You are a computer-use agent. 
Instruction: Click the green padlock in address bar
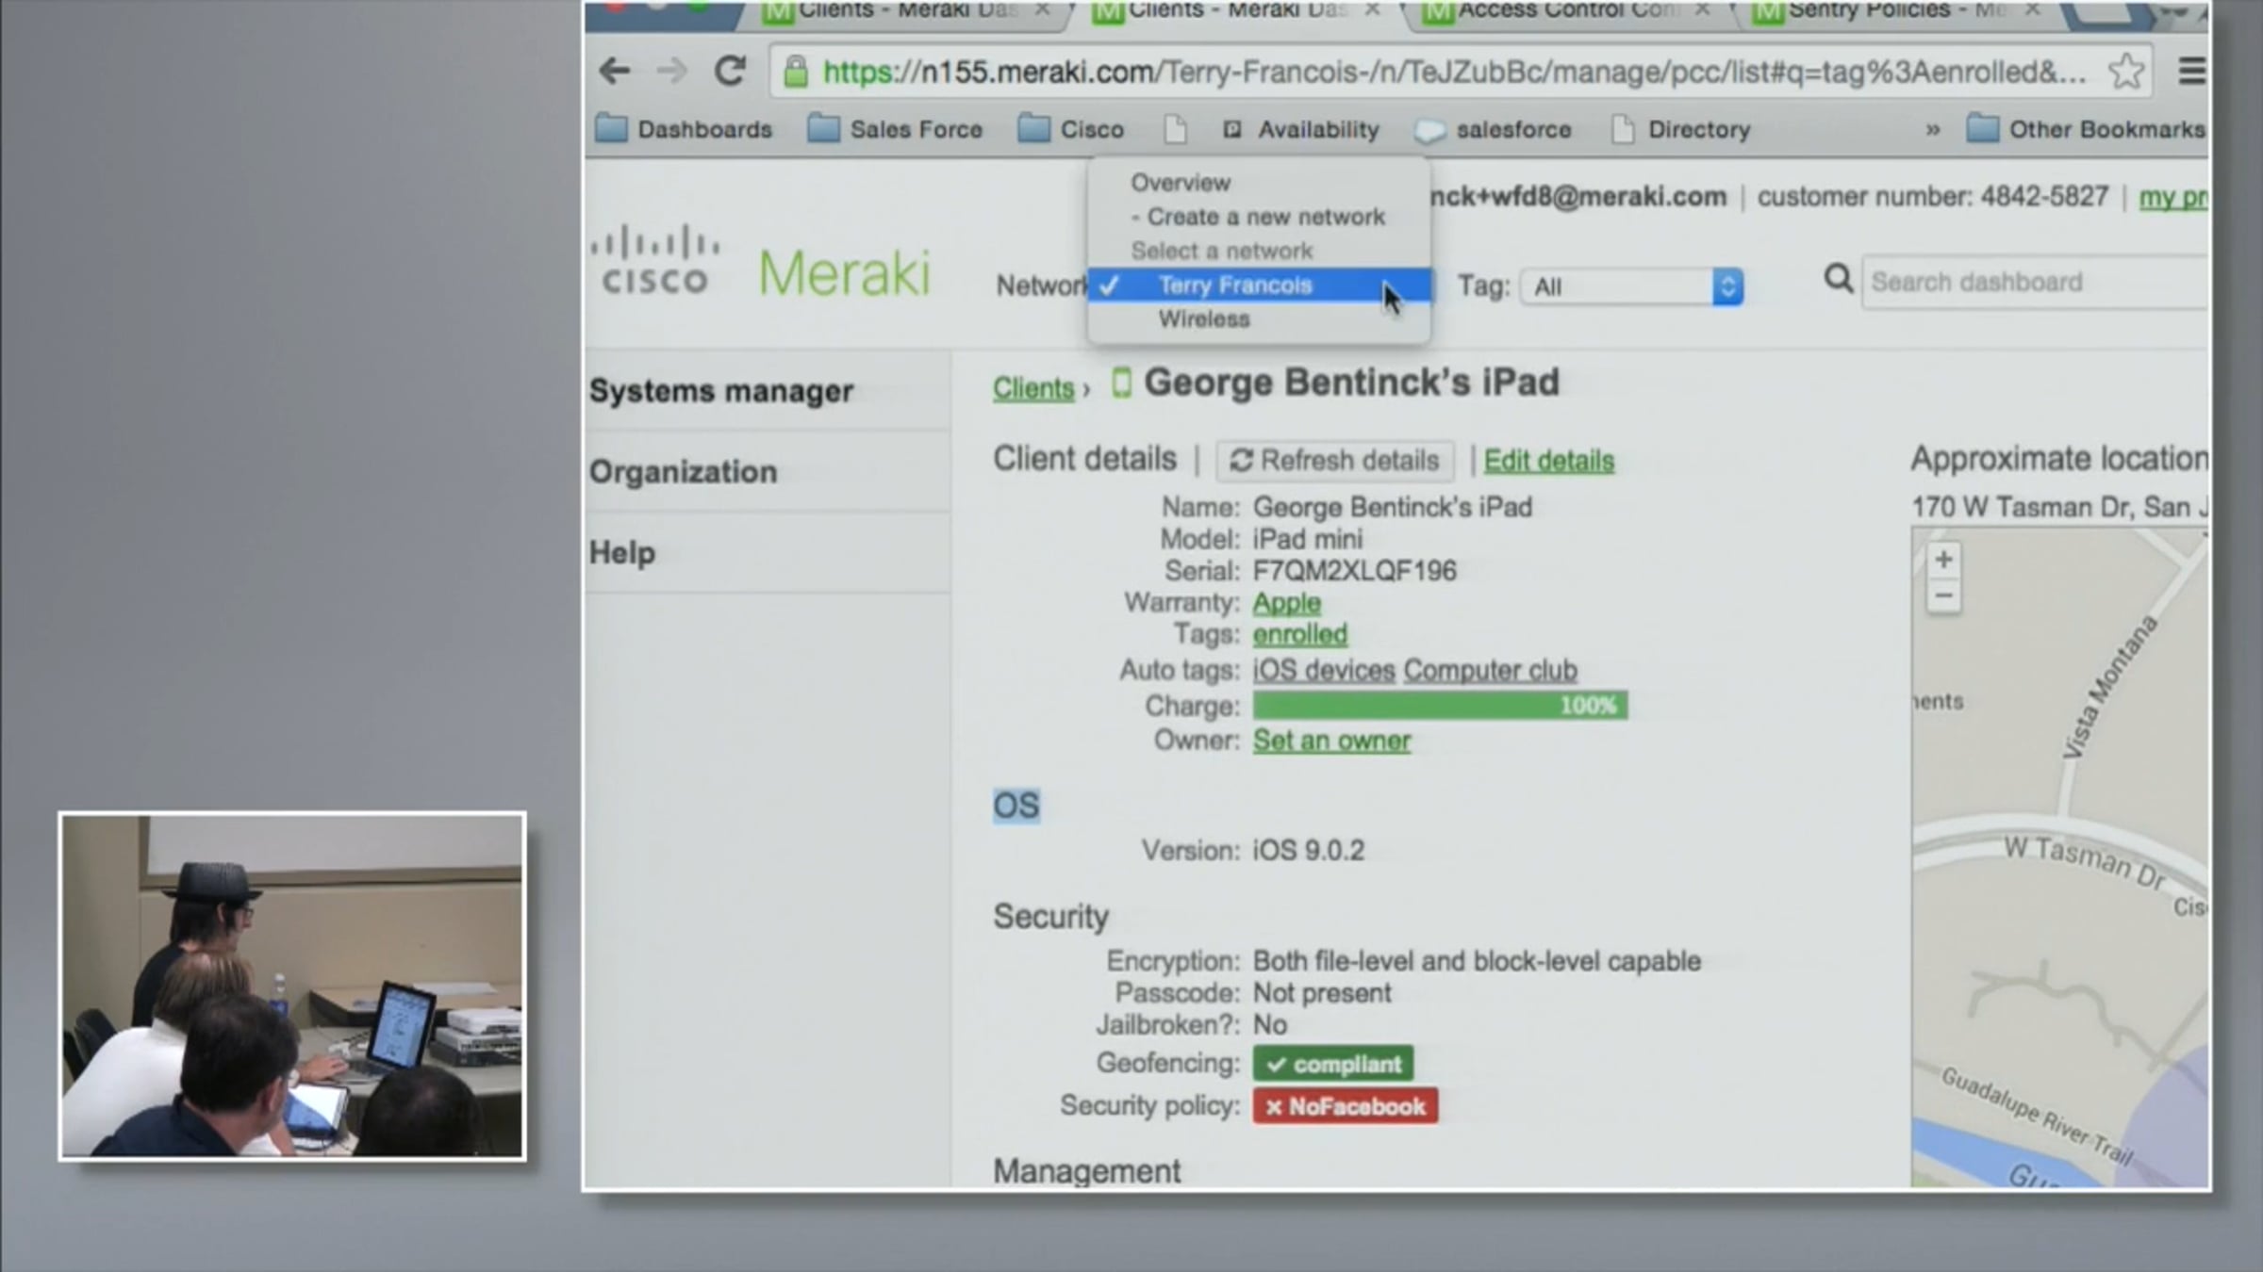796,72
